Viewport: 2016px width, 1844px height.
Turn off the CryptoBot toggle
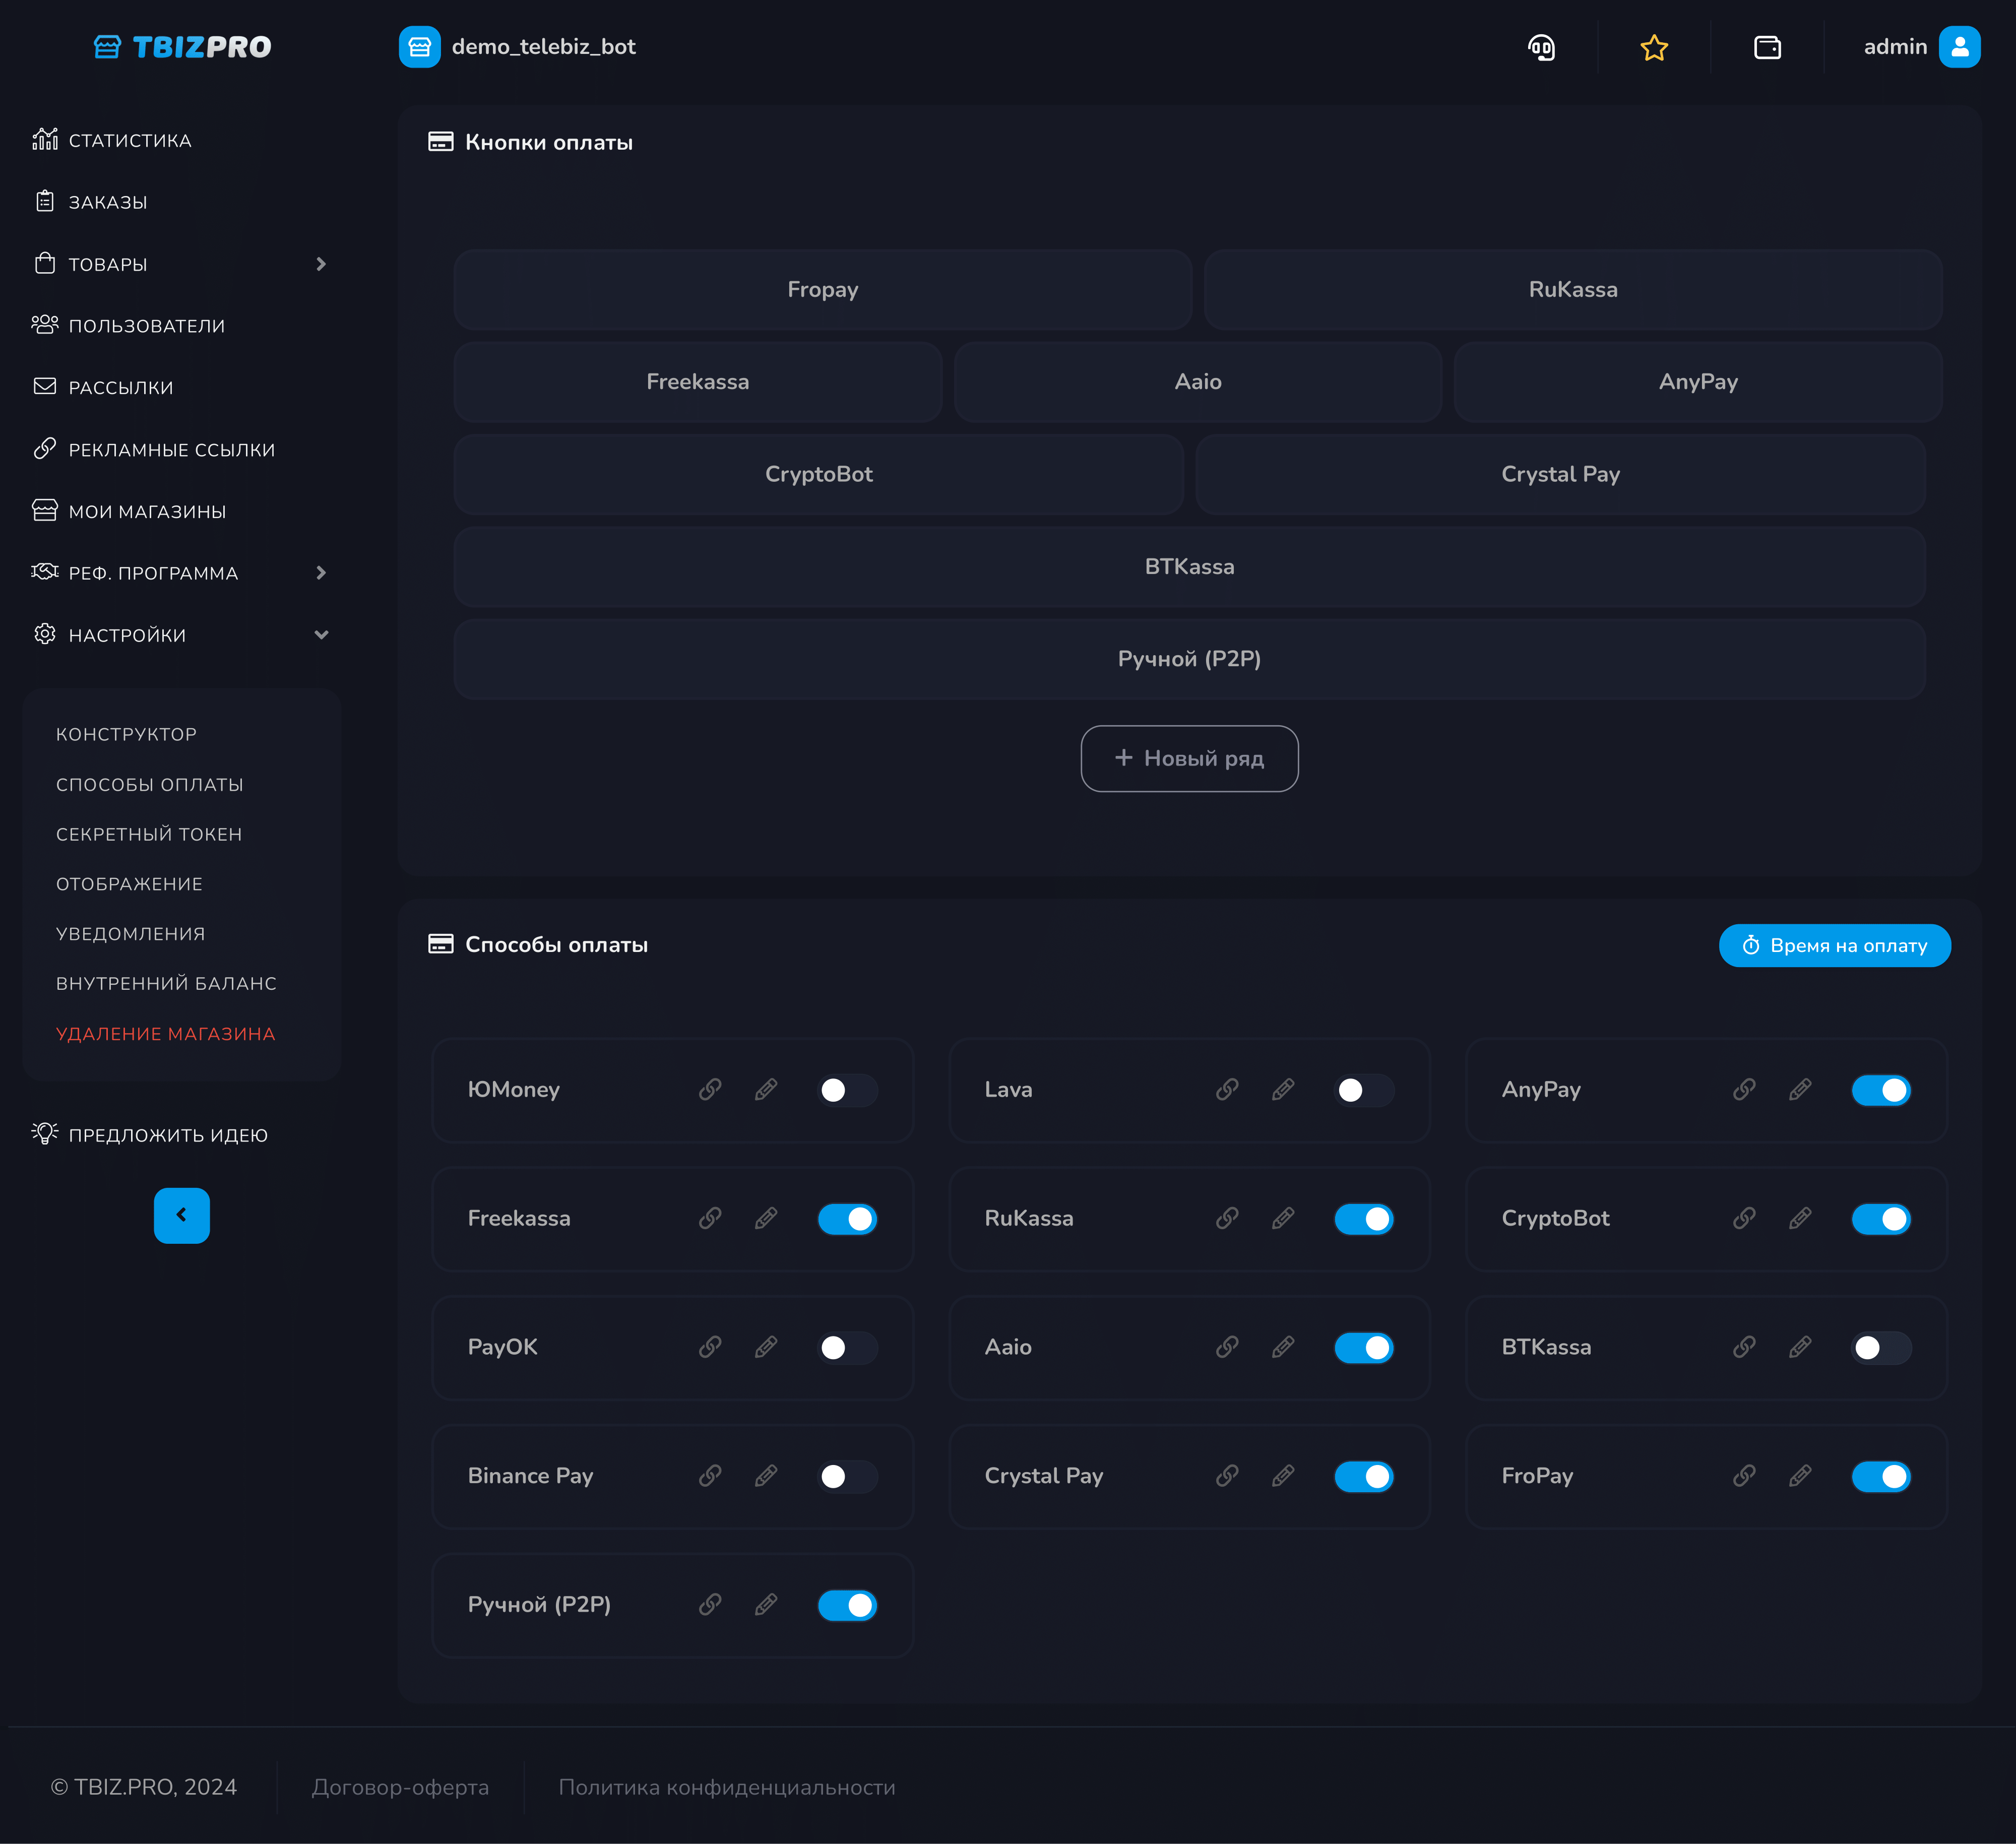point(1881,1219)
